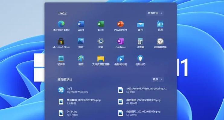Open the 计算器 calculator app
The height and width of the screenshot is (120, 224).
[140, 43]
